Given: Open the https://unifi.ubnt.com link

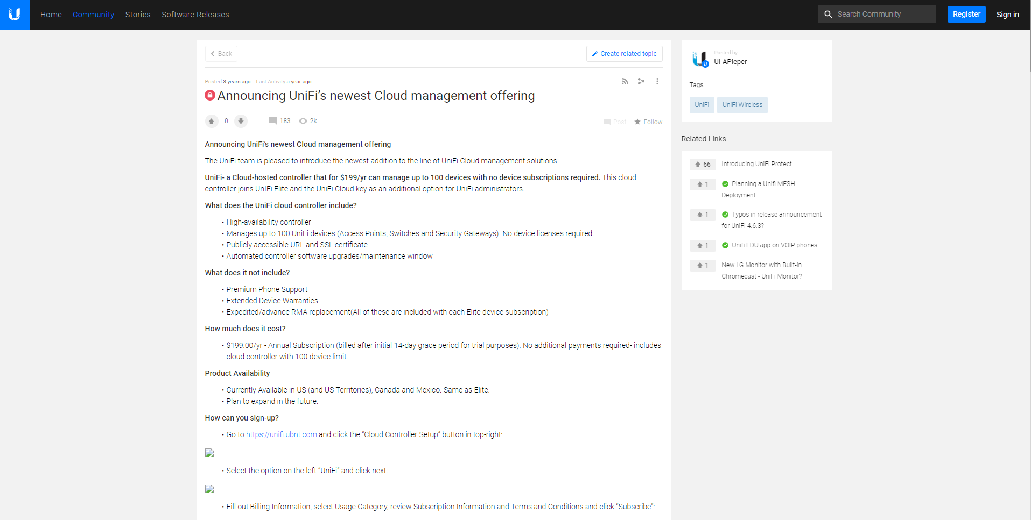Looking at the screenshot, I should [x=282, y=434].
